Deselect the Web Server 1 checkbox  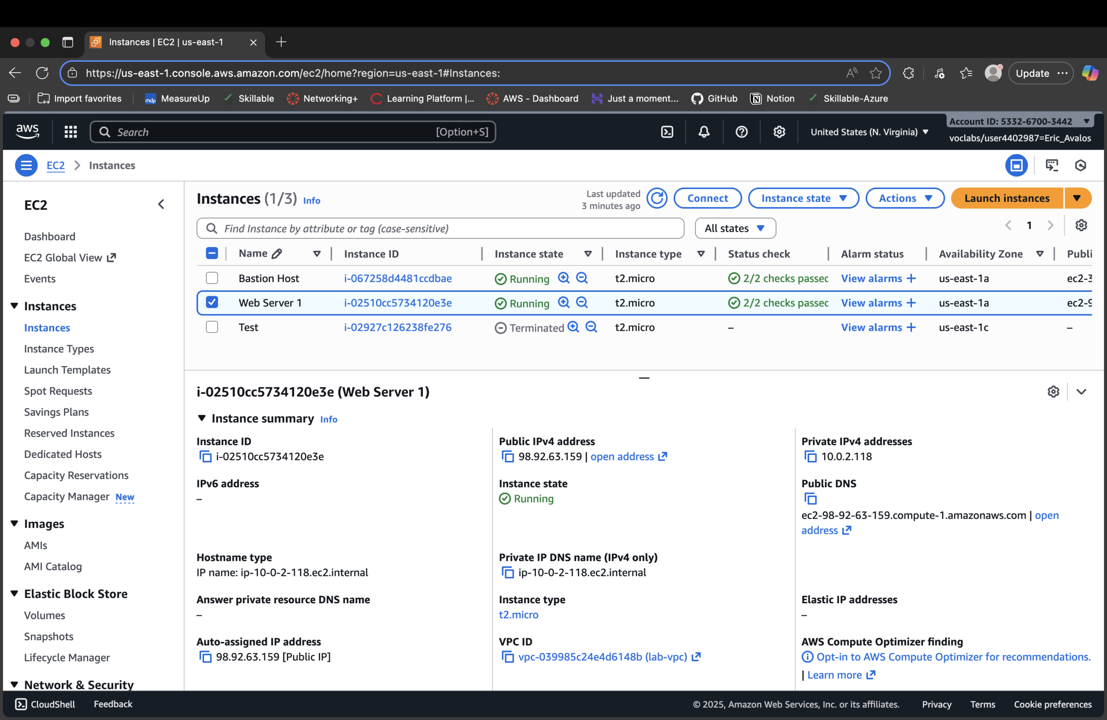(212, 302)
